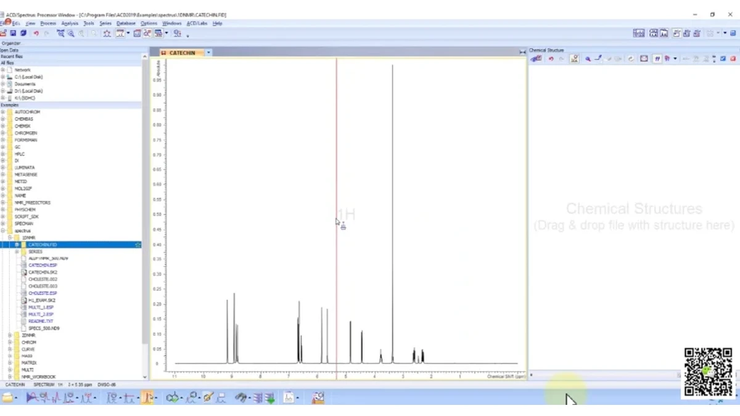Image resolution: width=740 pixels, height=416 pixels.
Task: Click the red Undo arrow in main toolbar
Action: point(36,33)
